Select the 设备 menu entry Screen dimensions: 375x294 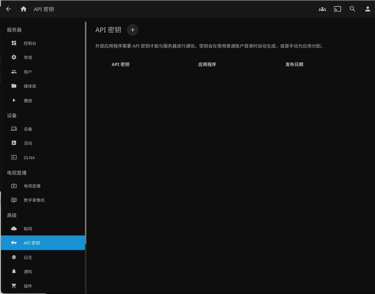43,129
